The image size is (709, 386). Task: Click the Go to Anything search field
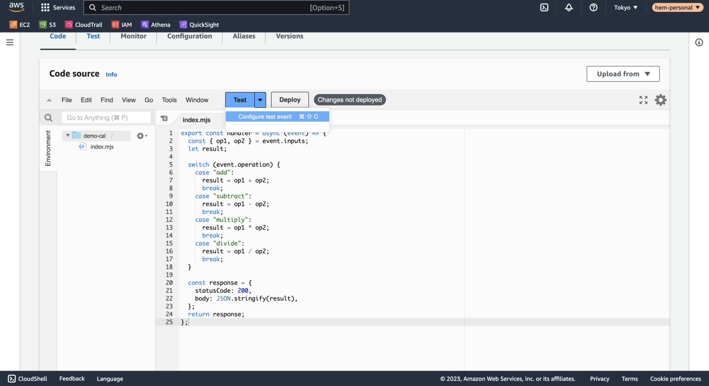tap(106, 117)
